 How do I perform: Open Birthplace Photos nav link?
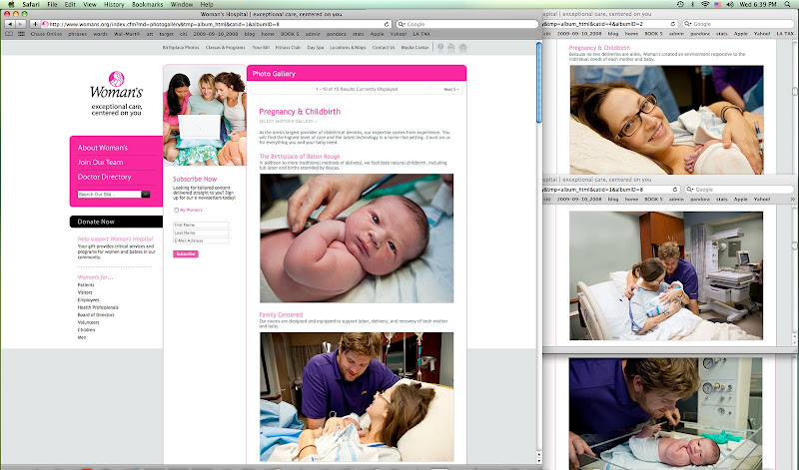181,47
